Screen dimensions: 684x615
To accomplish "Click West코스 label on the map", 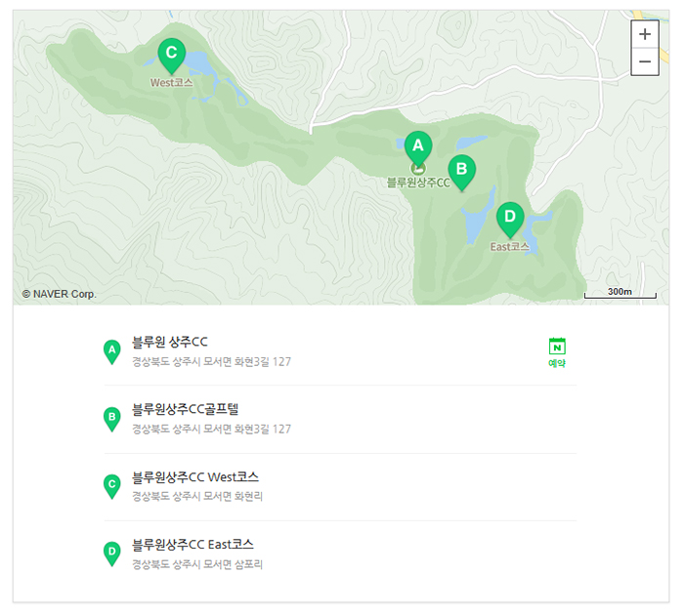I will click(171, 83).
